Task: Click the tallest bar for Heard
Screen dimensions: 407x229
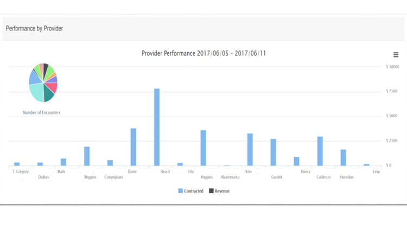Action: click(157, 127)
